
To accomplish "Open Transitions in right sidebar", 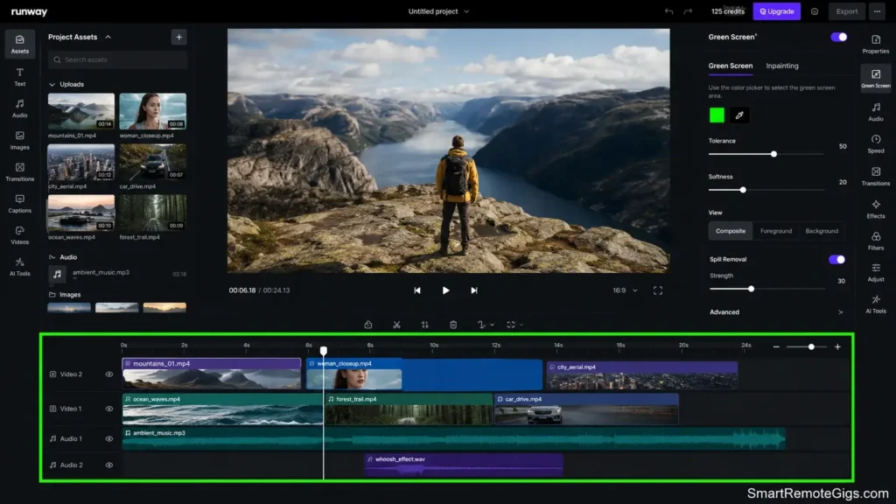I will [875, 176].
